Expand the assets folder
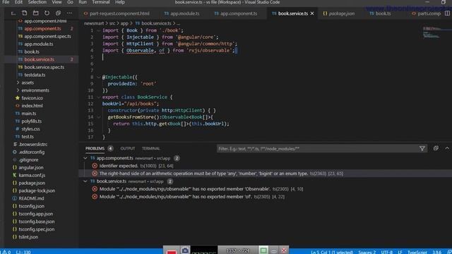The width and height of the screenshot is (452, 254). 18,83
